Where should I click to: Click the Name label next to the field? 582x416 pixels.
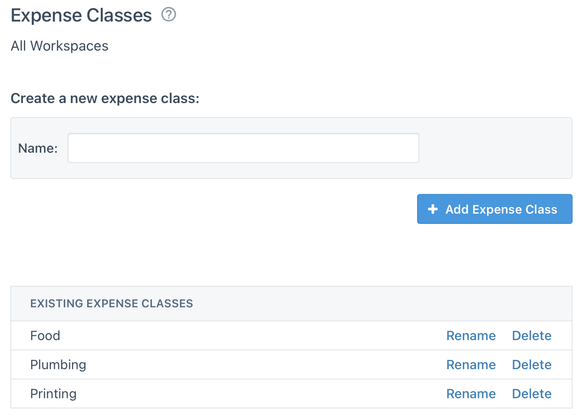[x=37, y=148]
